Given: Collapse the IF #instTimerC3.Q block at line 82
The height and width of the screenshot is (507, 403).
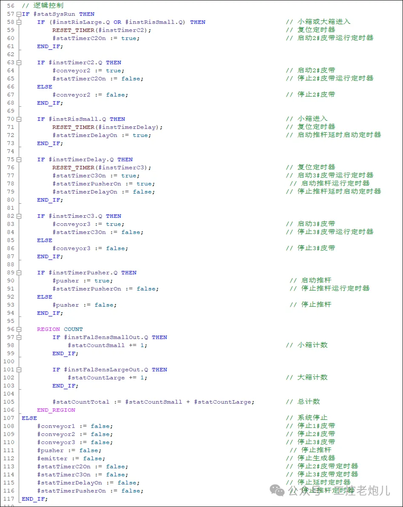Looking at the screenshot, I should coord(19,216).
